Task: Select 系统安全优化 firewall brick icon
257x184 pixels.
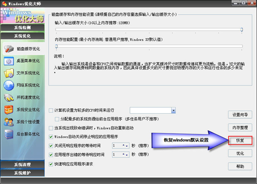Action: (x=9, y=109)
